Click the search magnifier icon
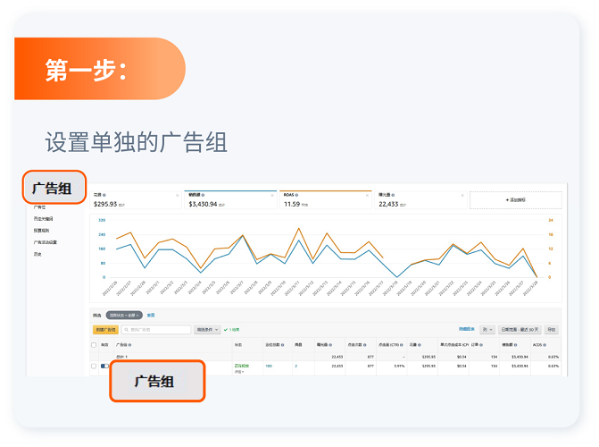 [127, 330]
